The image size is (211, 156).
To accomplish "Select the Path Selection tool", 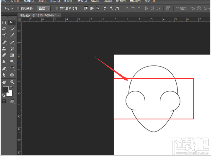I will (4, 75).
